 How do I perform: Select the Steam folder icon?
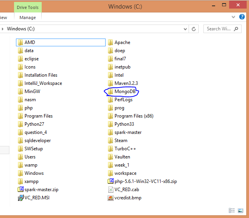pyautogui.click(x=110, y=141)
